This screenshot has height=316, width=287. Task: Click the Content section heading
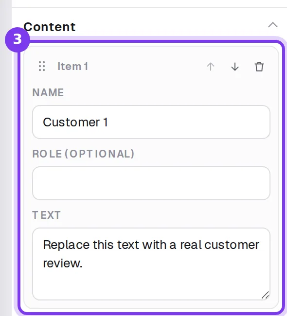pyautogui.click(x=50, y=27)
